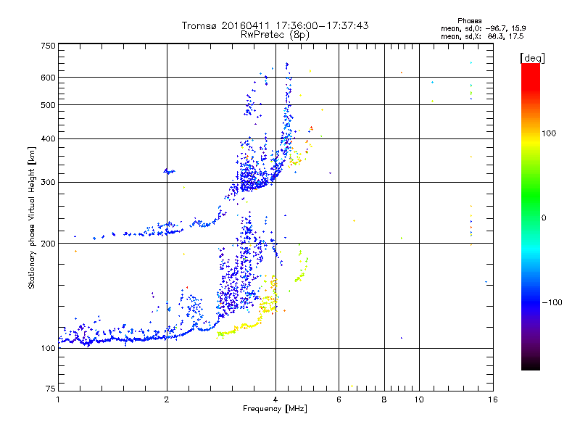Pick the black bottom of the phase colorbar
Image resolution: width=580 pixels, height=435 pixels.
531,365
